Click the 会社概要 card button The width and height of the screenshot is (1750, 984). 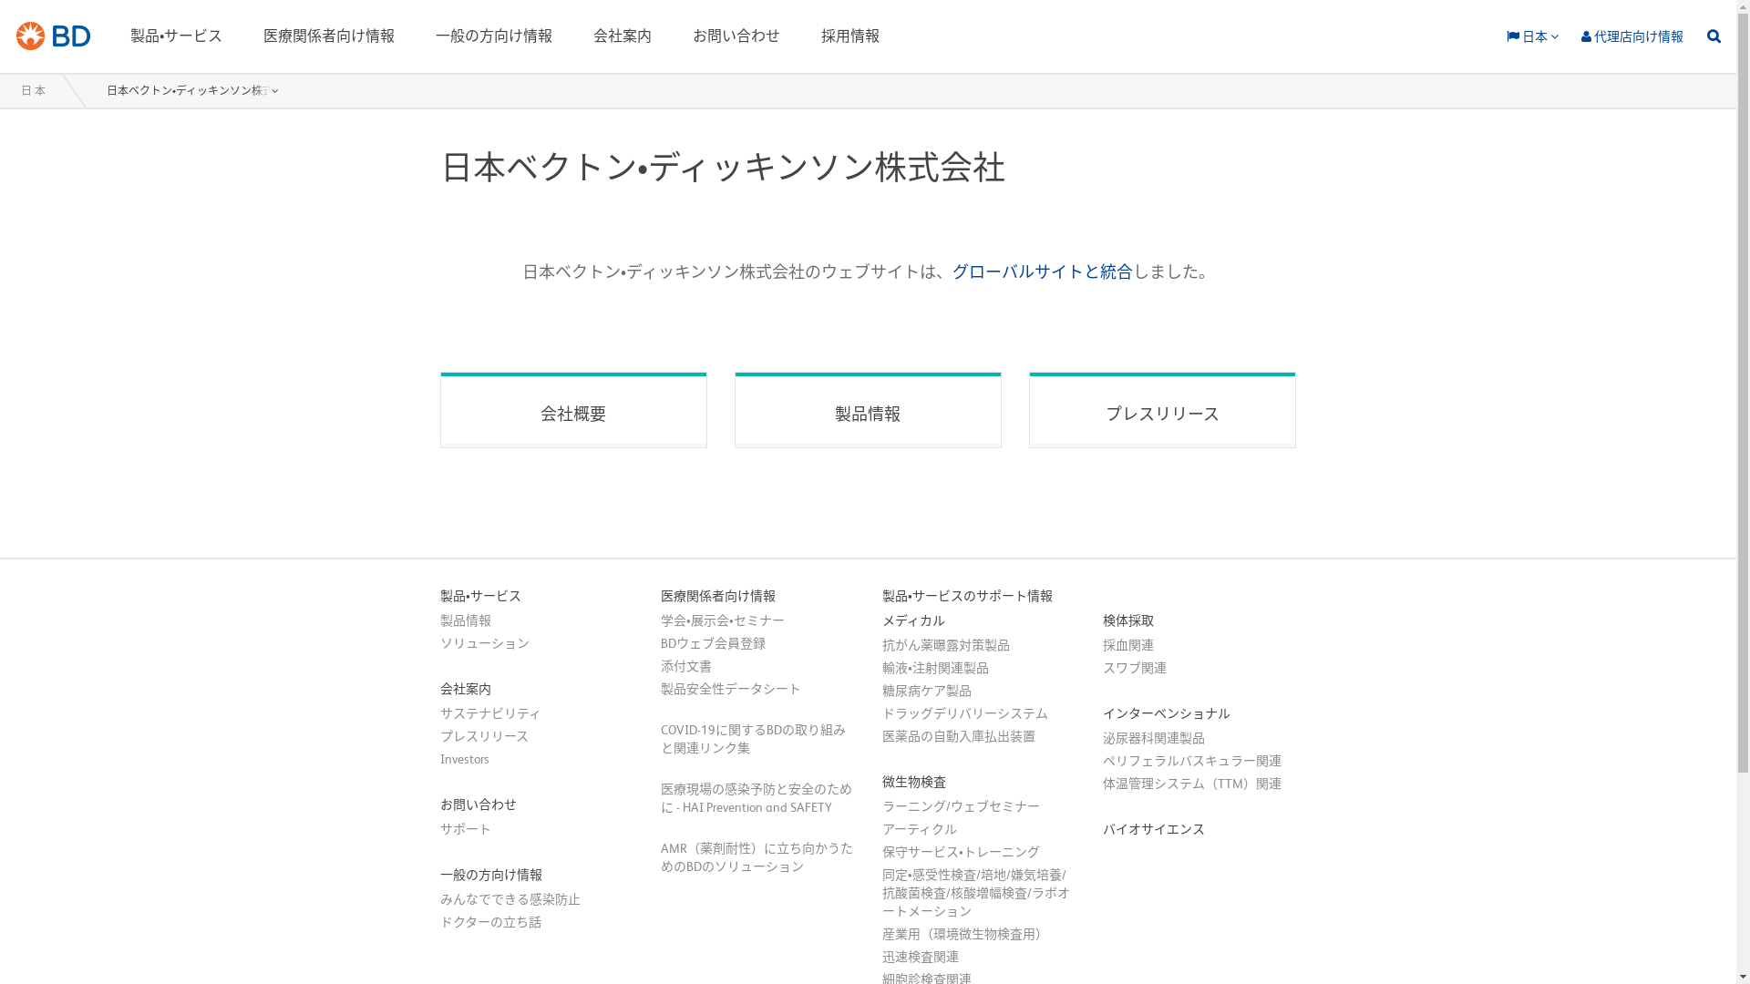click(x=573, y=410)
